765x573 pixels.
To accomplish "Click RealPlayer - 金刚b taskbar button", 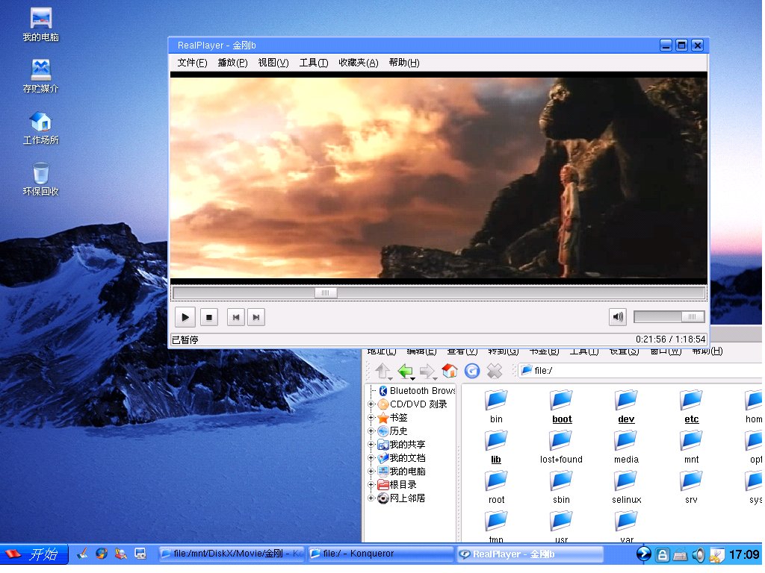I will point(530,554).
